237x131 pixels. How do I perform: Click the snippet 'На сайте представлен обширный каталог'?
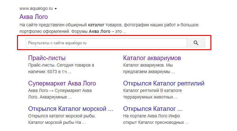coord(62,25)
